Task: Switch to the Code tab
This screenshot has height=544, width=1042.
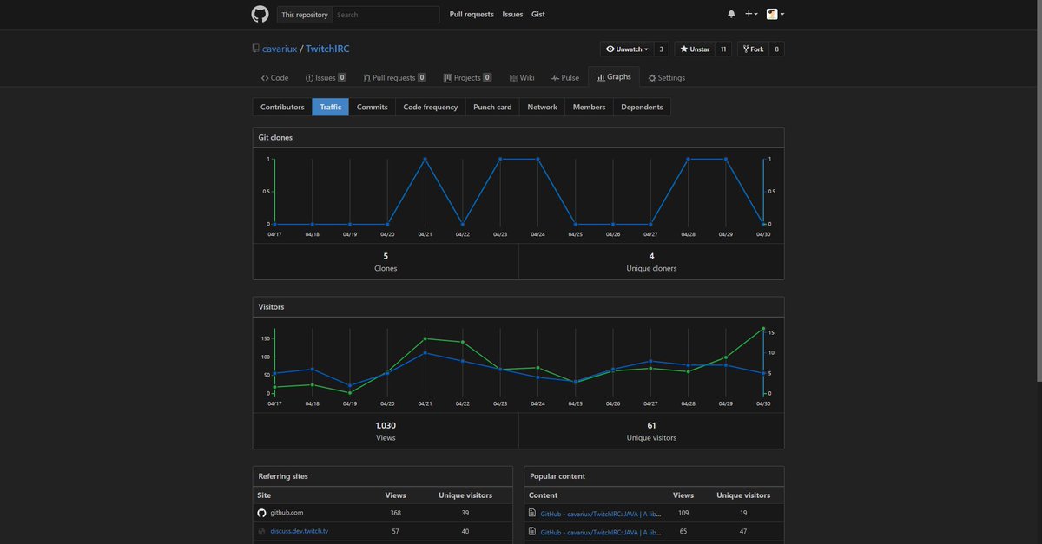Action: click(274, 77)
